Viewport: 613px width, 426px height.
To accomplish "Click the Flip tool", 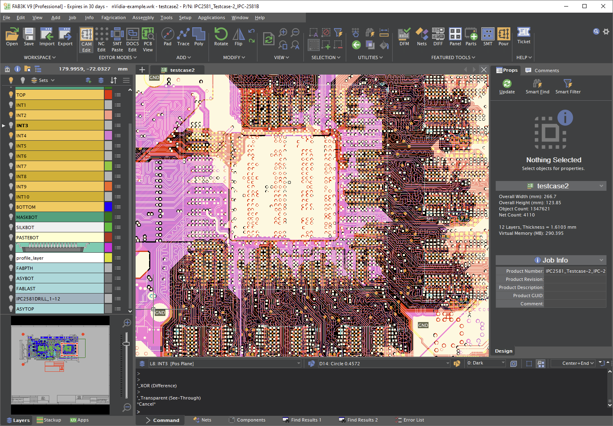I will pyautogui.click(x=239, y=37).
